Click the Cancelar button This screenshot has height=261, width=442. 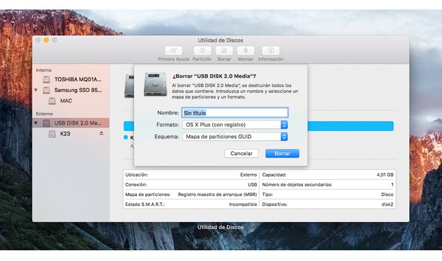[241, 153]
